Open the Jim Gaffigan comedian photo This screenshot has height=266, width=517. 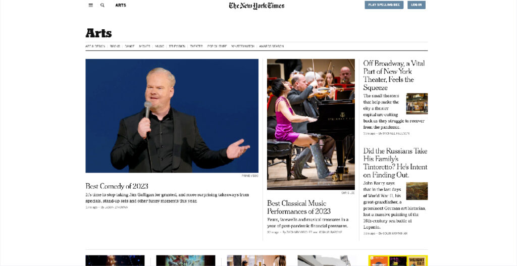(172, 116)
